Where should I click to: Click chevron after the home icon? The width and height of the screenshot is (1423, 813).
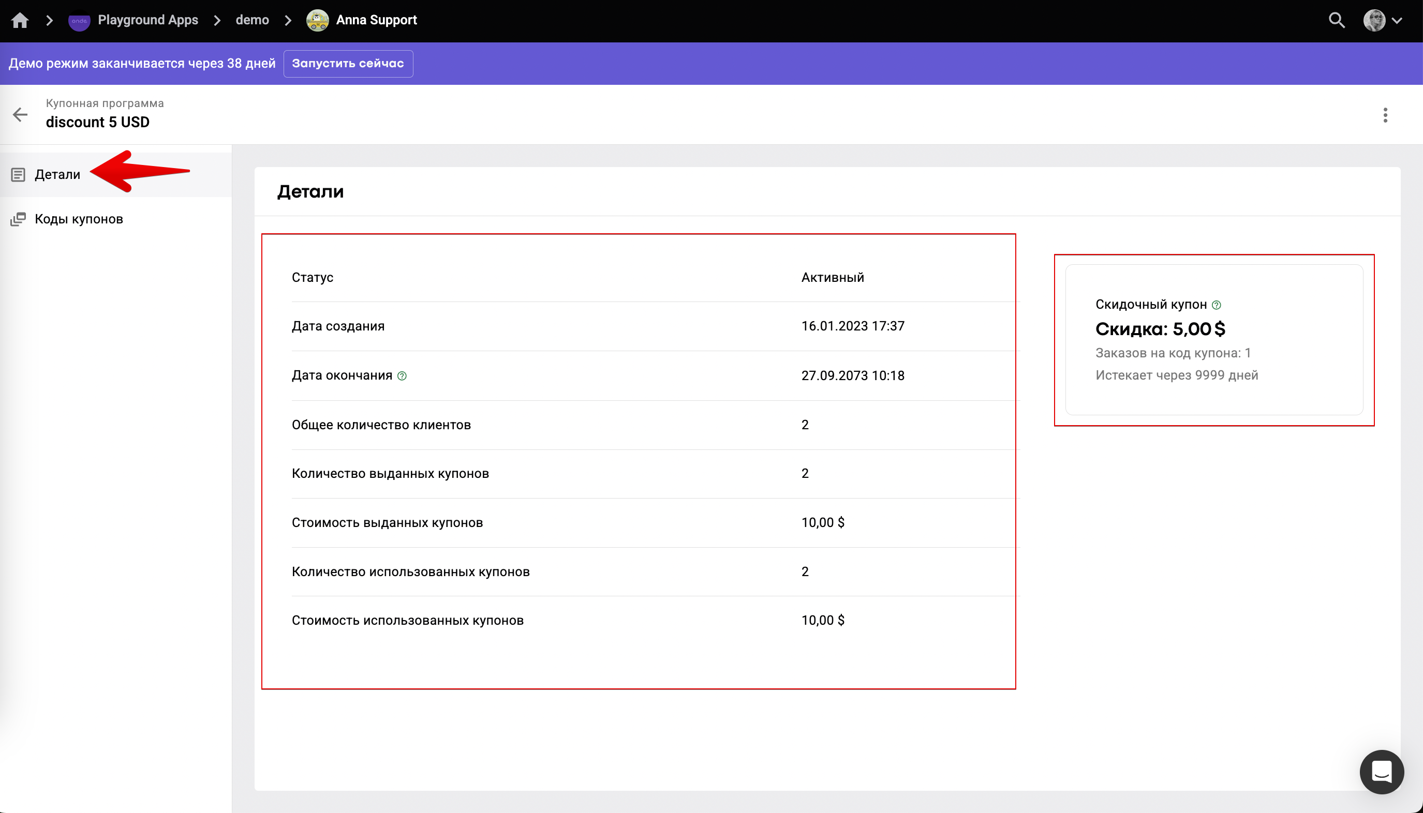[50, 21]
